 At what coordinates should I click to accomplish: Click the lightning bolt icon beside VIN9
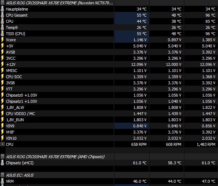tap(3, 126)
